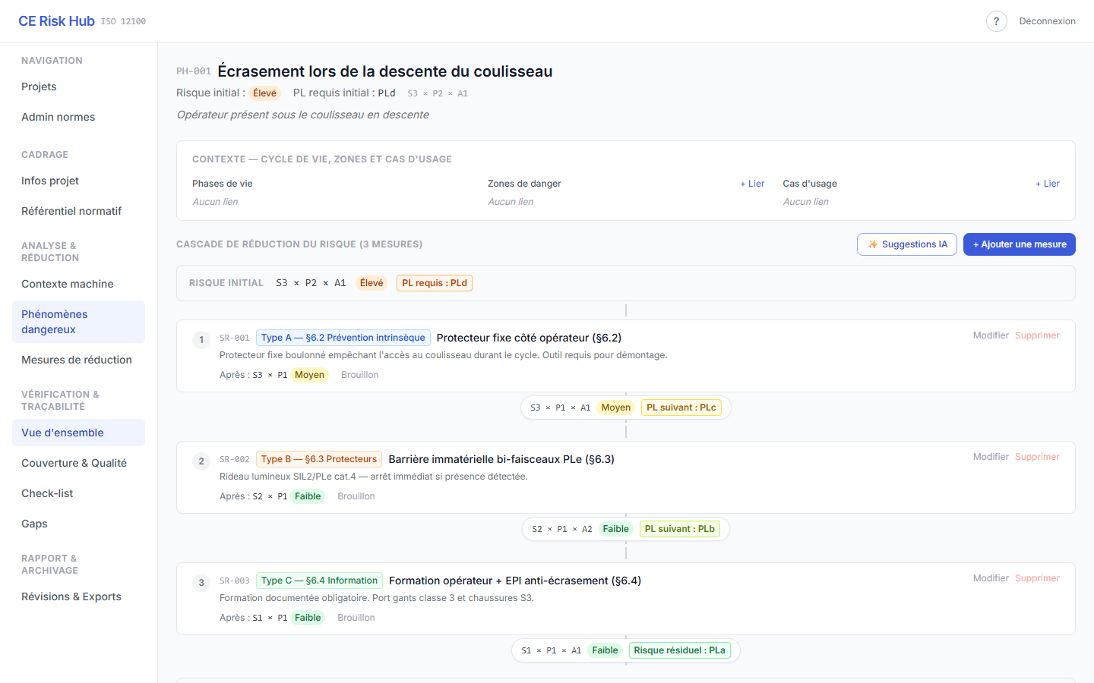Click Risque résiduel : PLa badge
Image resolution: width=1094 pixels, height=683 pixels.
[x=680, y=650]
